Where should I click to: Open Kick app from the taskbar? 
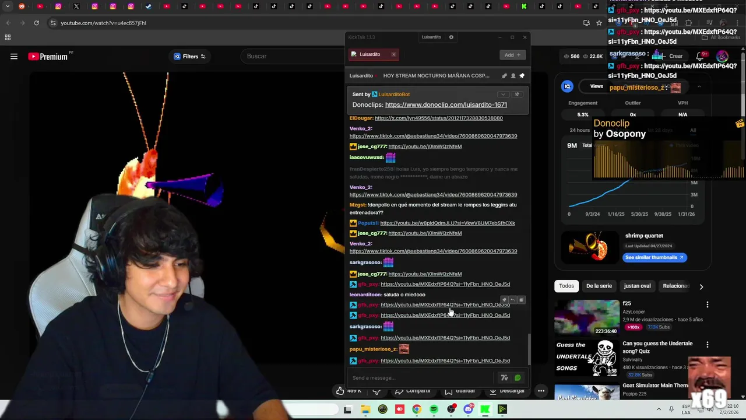pos(485,409)
